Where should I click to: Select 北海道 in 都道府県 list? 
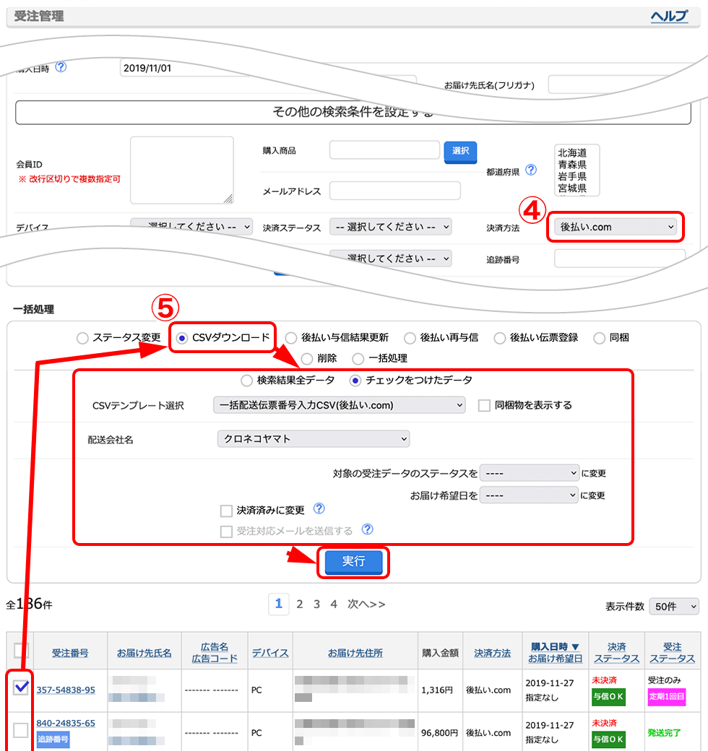572,153
